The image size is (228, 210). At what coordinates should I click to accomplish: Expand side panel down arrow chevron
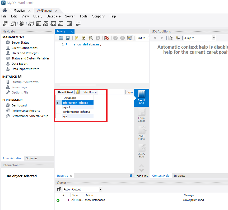[142, 170]
